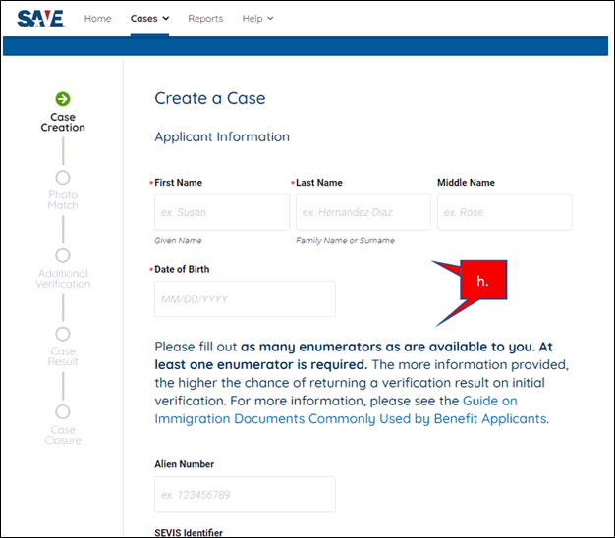This screenshot has height=538, width=615.
Task: Focus the First Name input field
Action: (222, 212)
